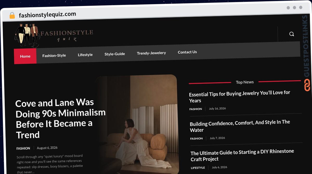This screenshot has width=312, height=174.
Task: Open the Fashion-Style menu item
Action: click(54, 55)
